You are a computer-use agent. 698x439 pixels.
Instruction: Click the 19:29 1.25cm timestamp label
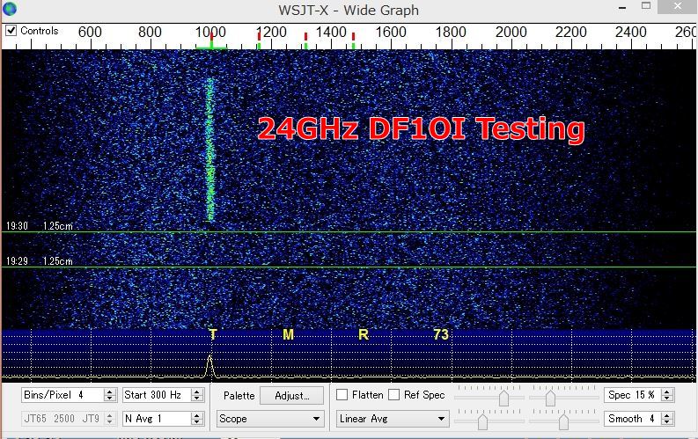(40, 261)
